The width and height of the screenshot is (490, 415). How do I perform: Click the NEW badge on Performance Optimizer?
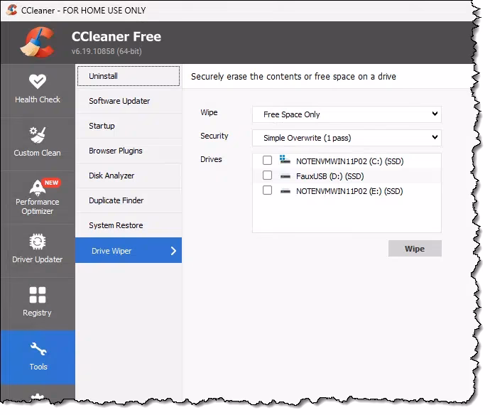pos(51,183)
